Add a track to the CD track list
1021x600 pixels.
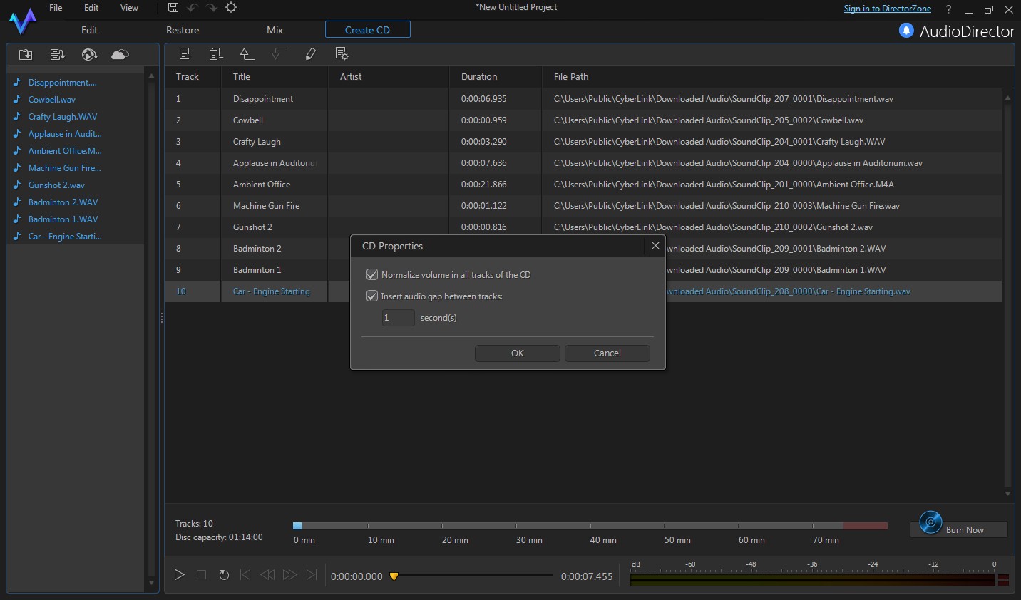(x=185, y=53)
